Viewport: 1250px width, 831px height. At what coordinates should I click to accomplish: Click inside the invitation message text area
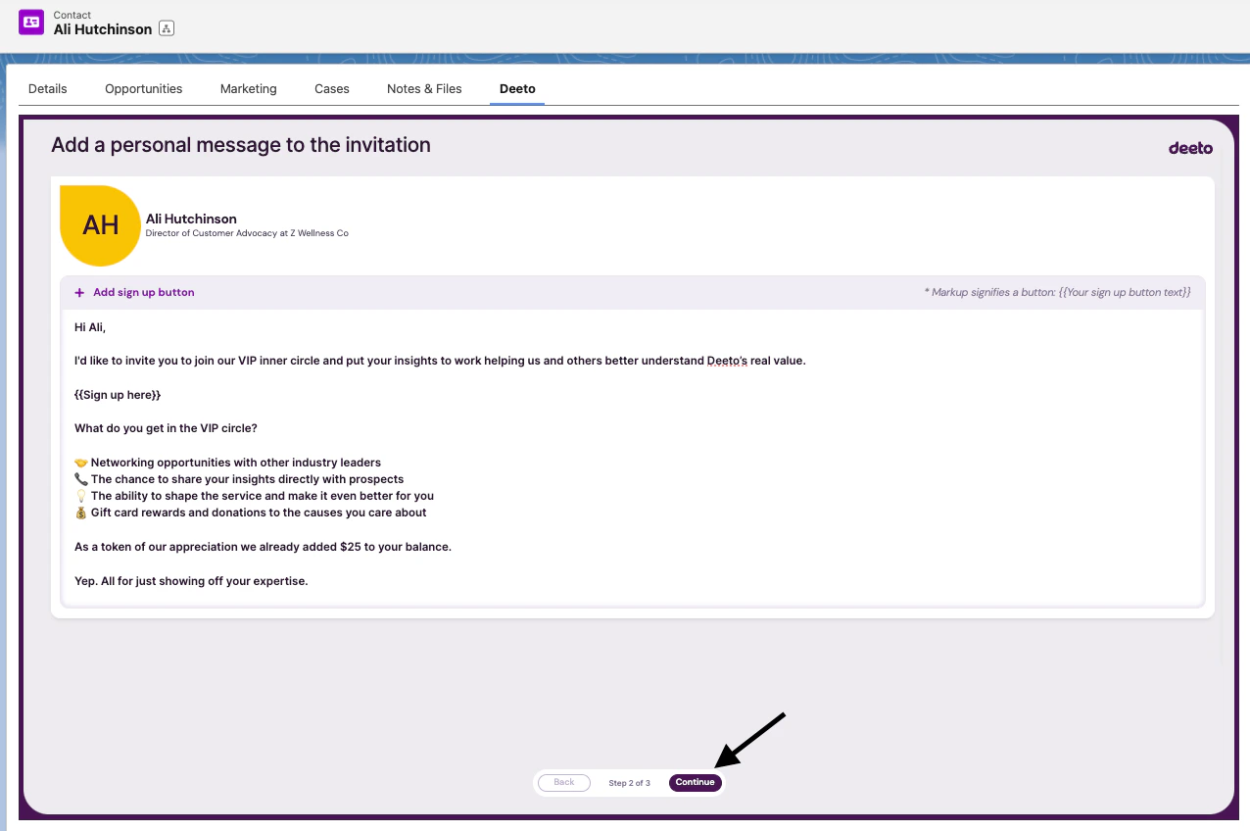pos(632,457)
